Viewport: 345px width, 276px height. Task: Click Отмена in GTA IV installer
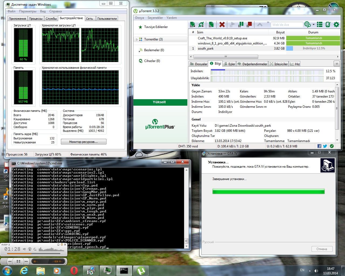click(322, 249)
